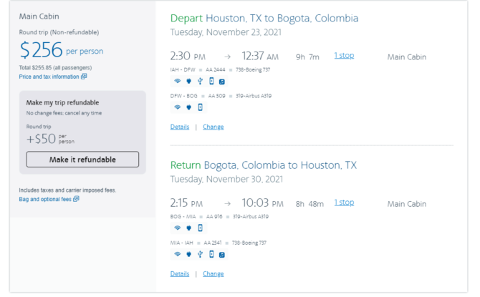Change the return Bogota to Houston flight
This screenshot has width=480, height=297.
(x=213, y=274)
